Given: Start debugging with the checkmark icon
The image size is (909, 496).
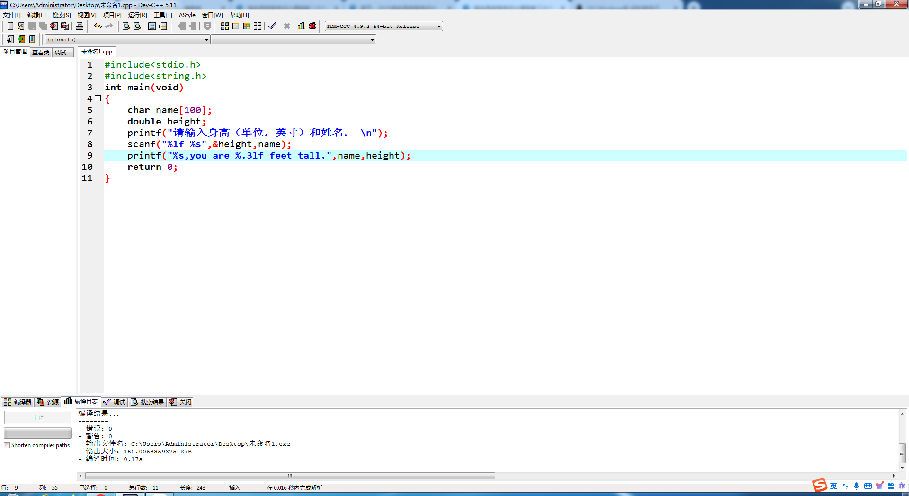Looking at the screenshot, I should tap(272, 26).
